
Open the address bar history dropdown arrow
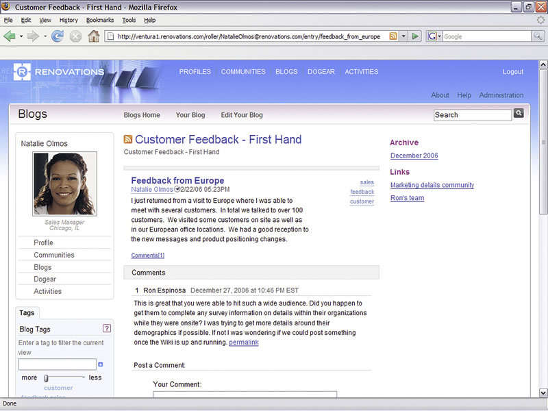[403, 36]
